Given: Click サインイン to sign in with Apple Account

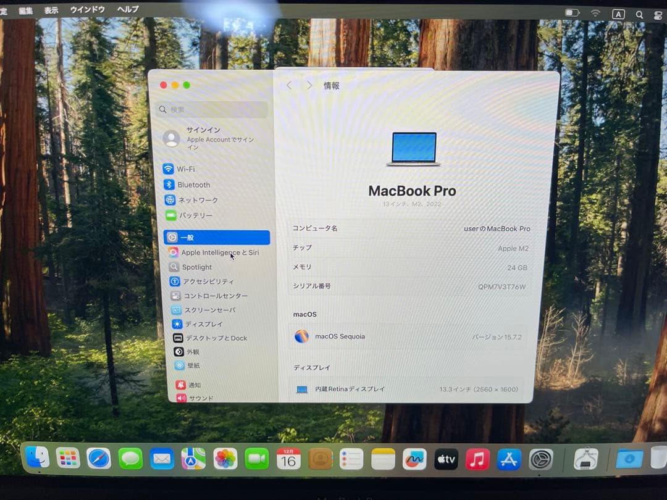Looking at the screenshot, I should [203, 130].
